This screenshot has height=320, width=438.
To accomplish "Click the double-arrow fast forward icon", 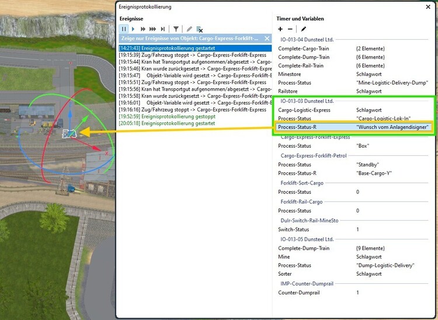I will pyautogui.click(x=142, y=29).
